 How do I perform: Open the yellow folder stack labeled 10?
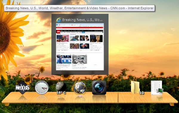(x=137, y=88)
